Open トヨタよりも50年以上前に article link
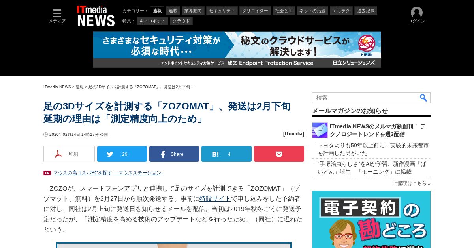Viewport: 474px width, 248px height. pyautogui.click(x=373, y=149)
